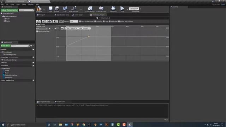Switch to the Event Graph tab
This screenshot has width=226, height=127.
[78, 15]
